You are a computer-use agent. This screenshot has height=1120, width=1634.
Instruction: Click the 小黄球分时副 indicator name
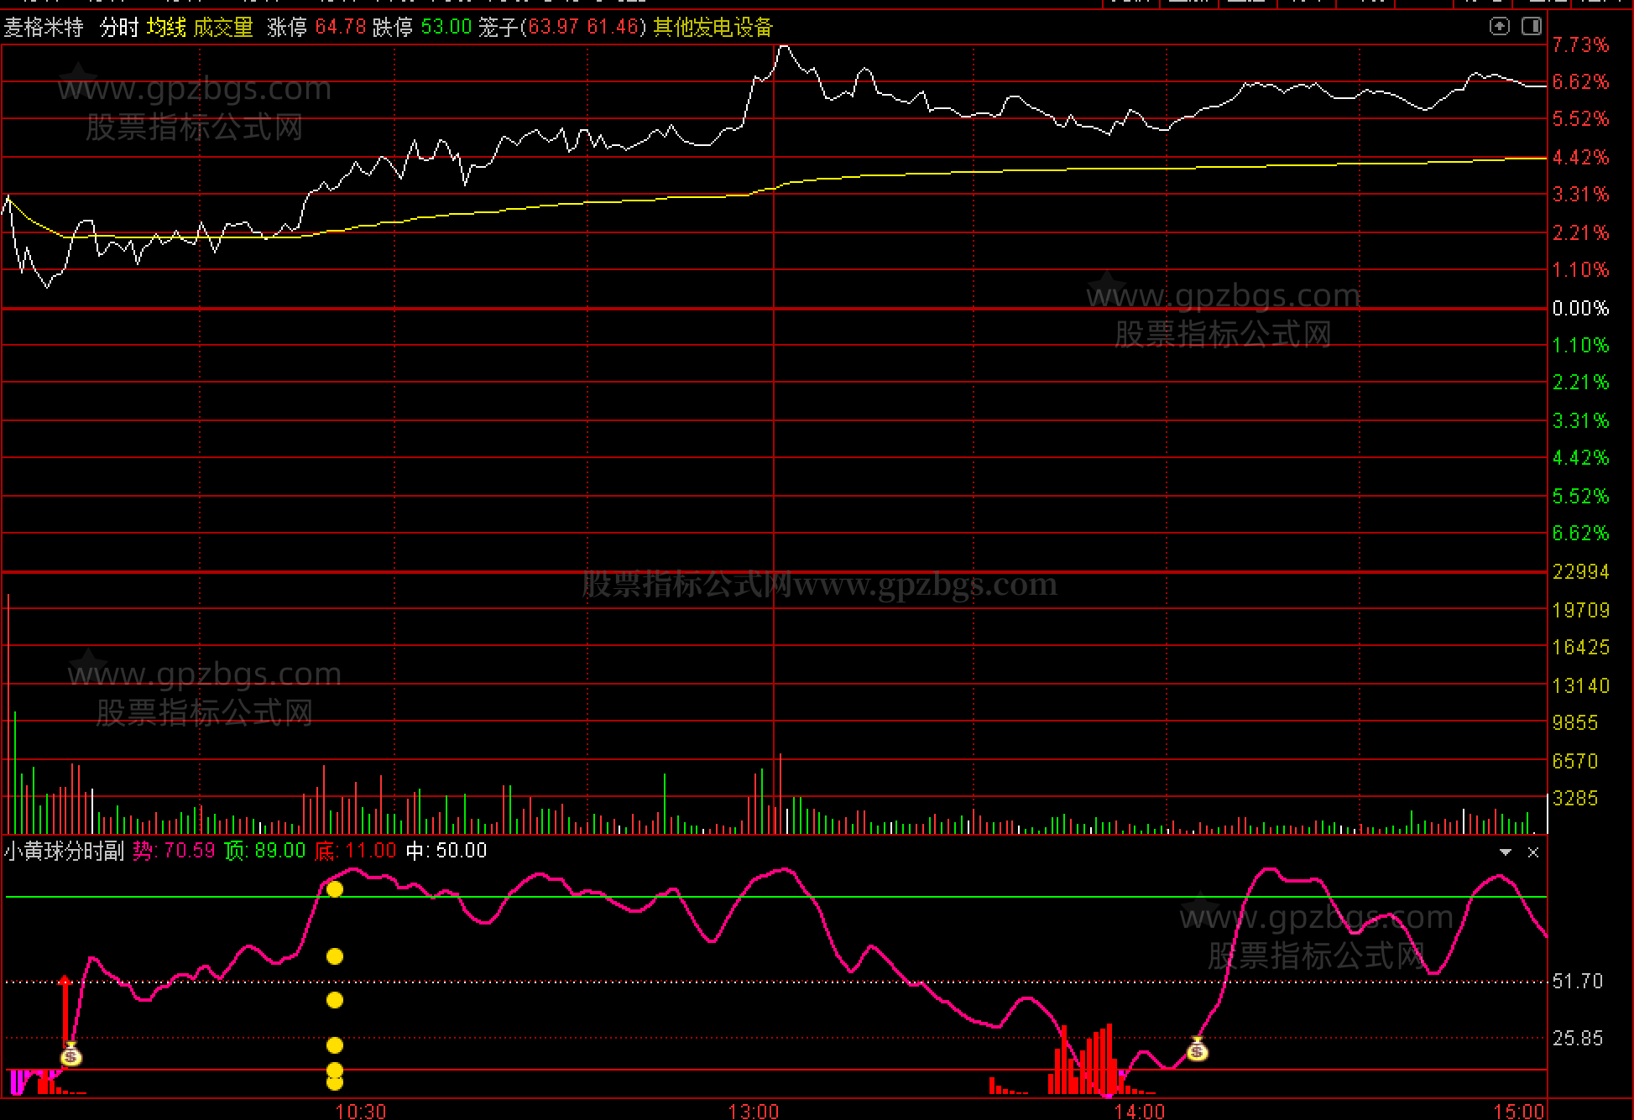point(64,851)
